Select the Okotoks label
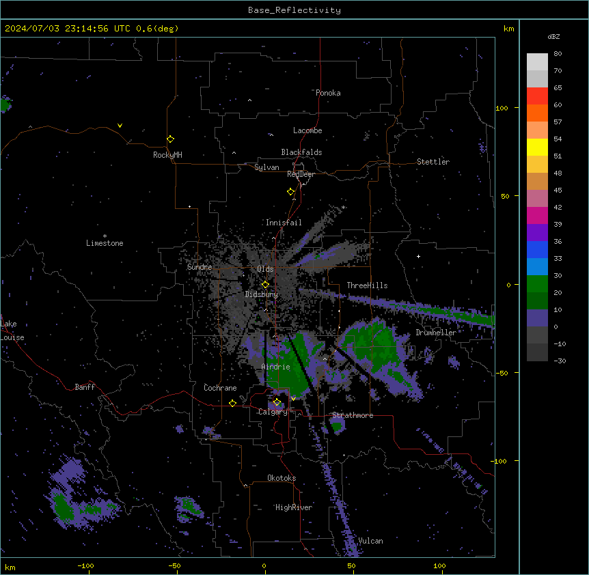Viewport: 589px width, 575px height. (x=282, y=478)
